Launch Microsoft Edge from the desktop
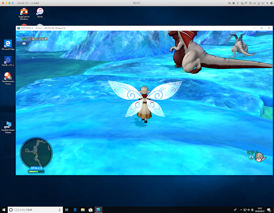 coord(8,44)
